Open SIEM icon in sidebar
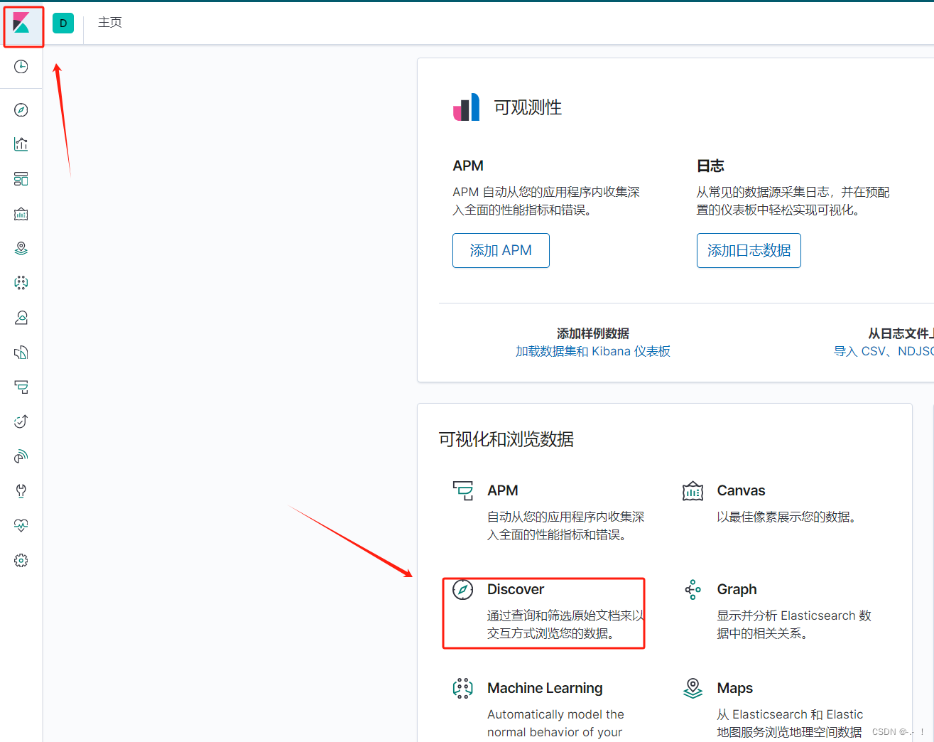 click(21, 456)
